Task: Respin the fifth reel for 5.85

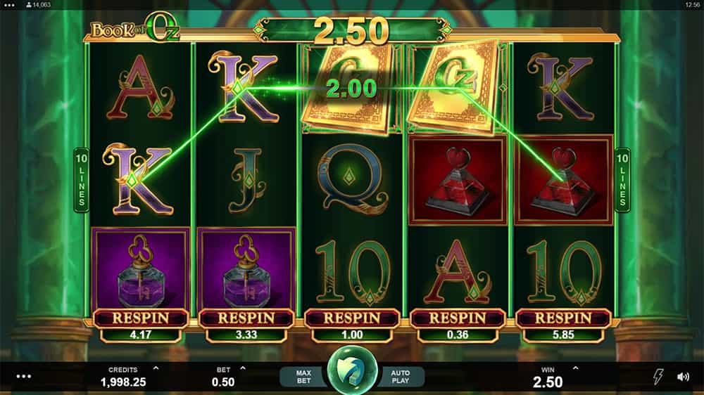Action: (563, 325)
